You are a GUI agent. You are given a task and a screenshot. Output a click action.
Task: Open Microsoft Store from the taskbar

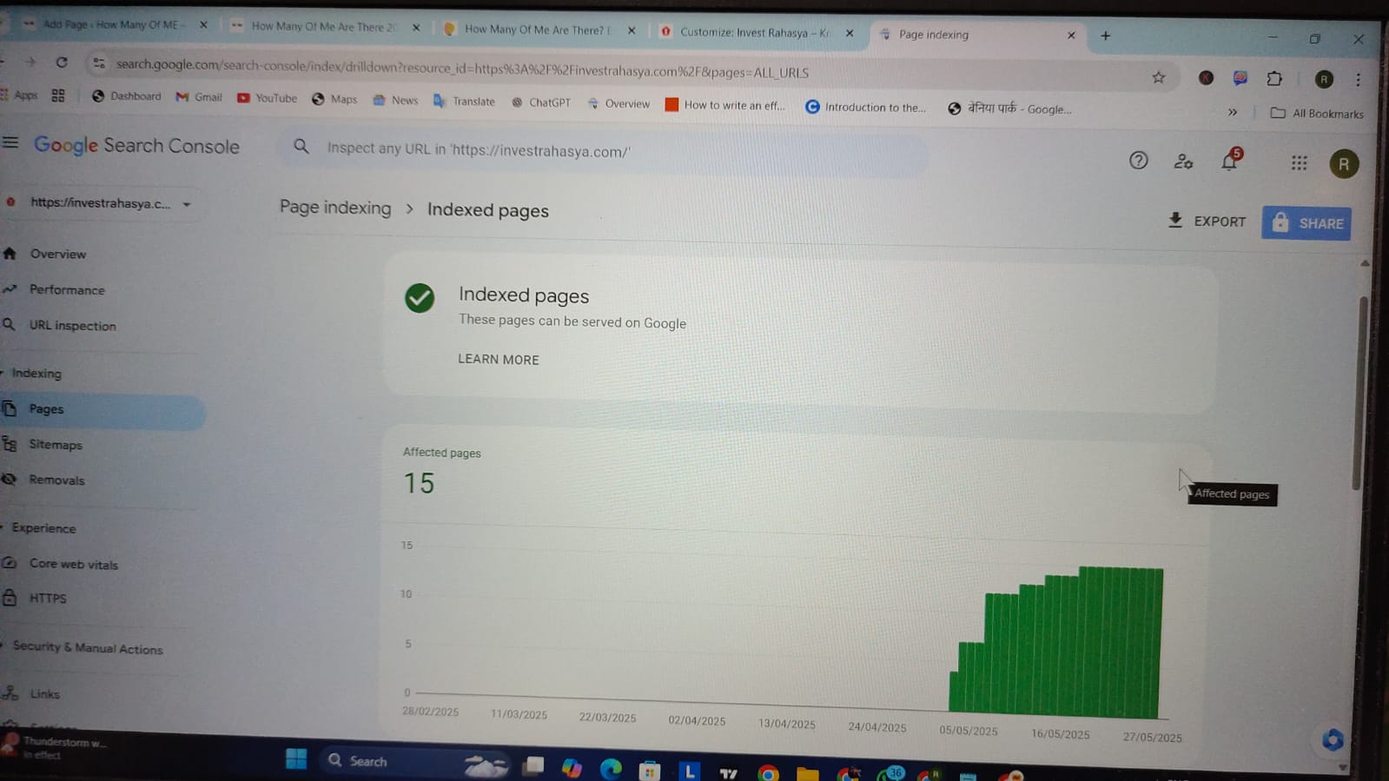(x=649, y=770)
